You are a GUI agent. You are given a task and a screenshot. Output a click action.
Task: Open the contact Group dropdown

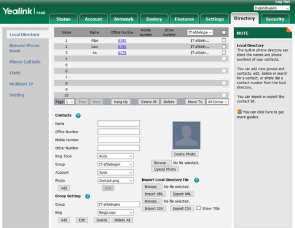tap(116, 164)
